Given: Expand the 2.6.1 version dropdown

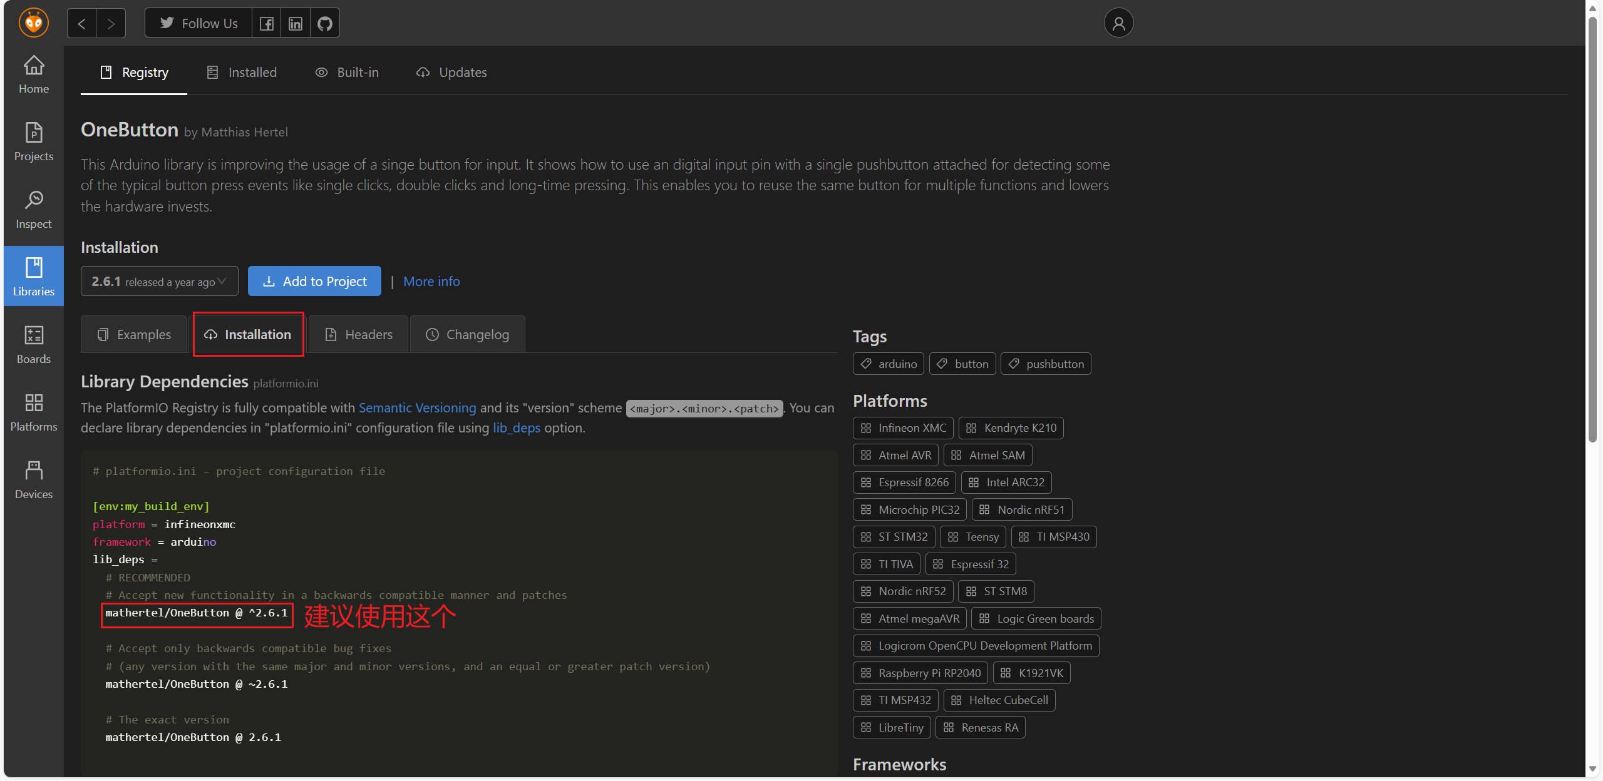Looking at the screenshot, I should point(159,282).
